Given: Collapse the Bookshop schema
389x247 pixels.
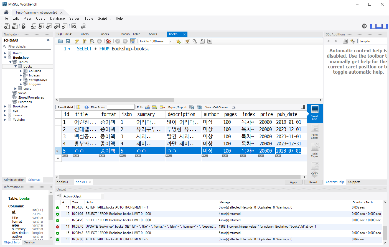Looking at the screenshot, I should point(5,58).
